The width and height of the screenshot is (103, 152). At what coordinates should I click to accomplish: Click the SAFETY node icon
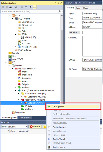pyautogui.click(x=10, y=53)
